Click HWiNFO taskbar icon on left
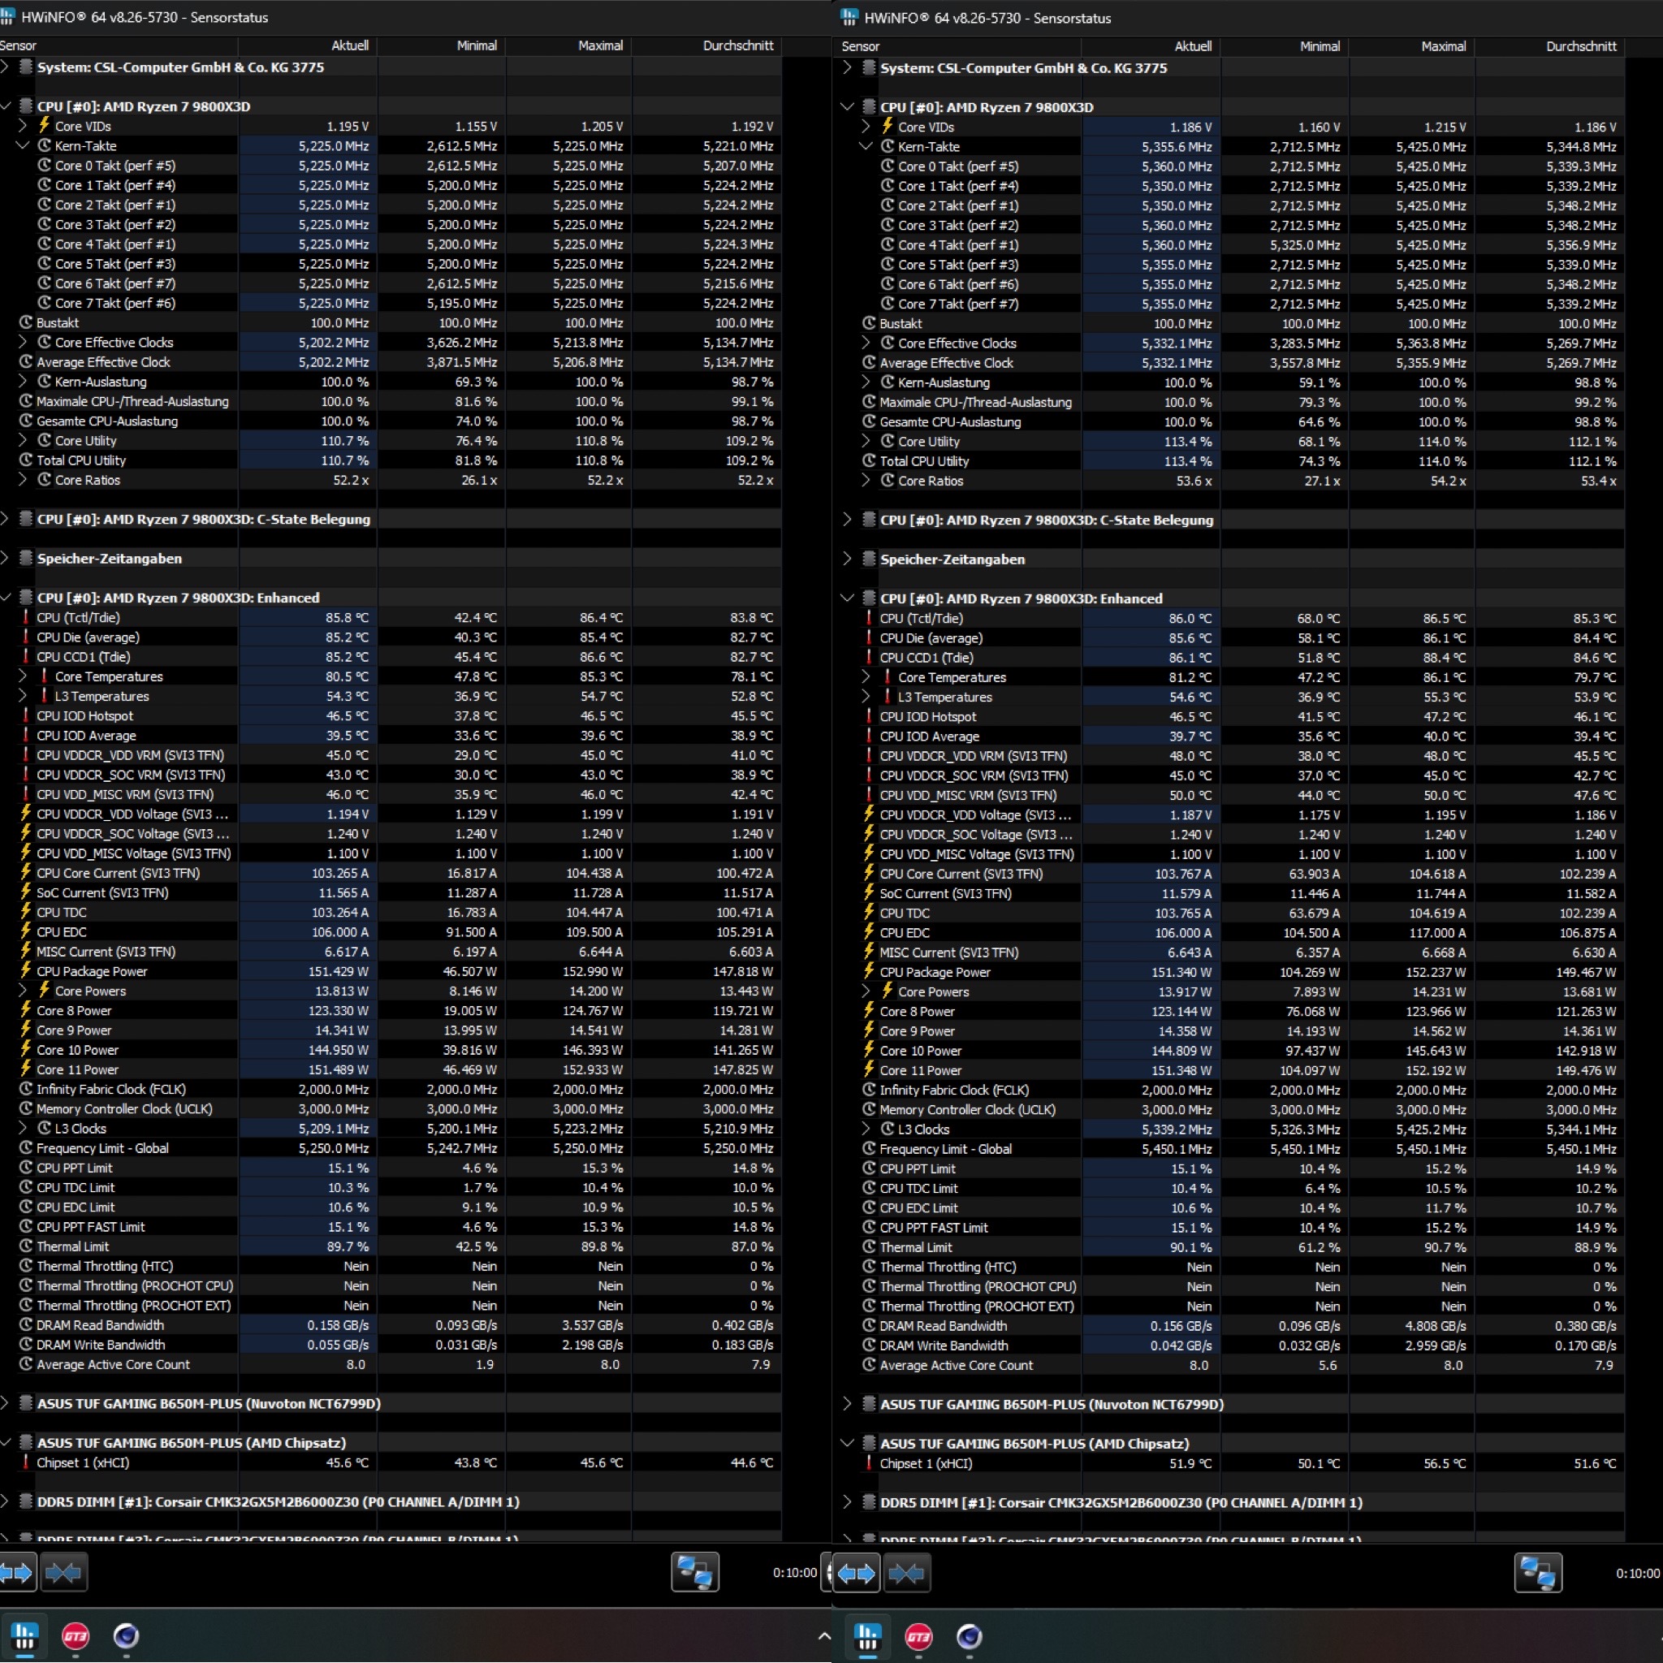The image size is (1663, 1663). point(25,1635)
